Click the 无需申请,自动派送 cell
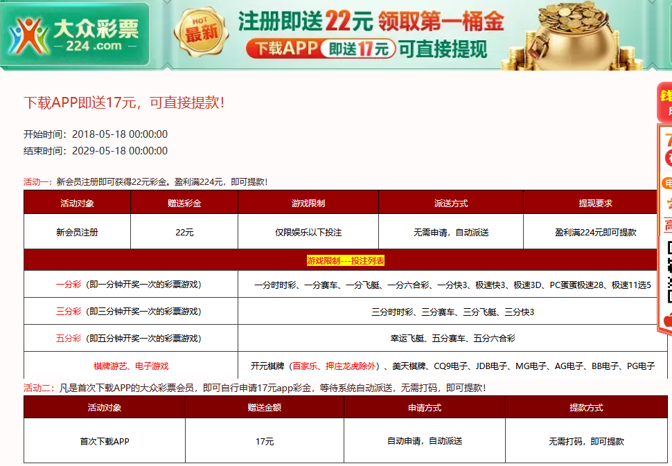 tap(451, 232)
